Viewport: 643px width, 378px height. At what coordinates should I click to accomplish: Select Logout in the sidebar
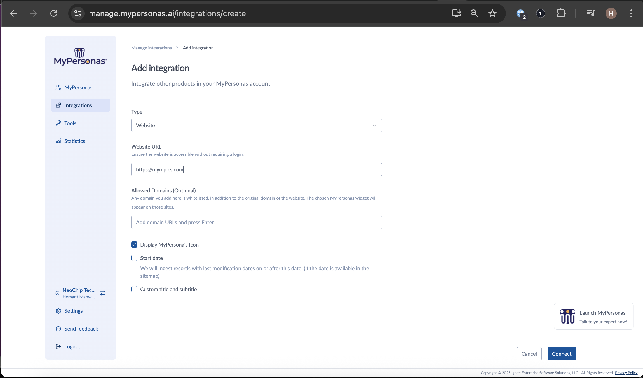pyautogui.click(x=81, y=346)
